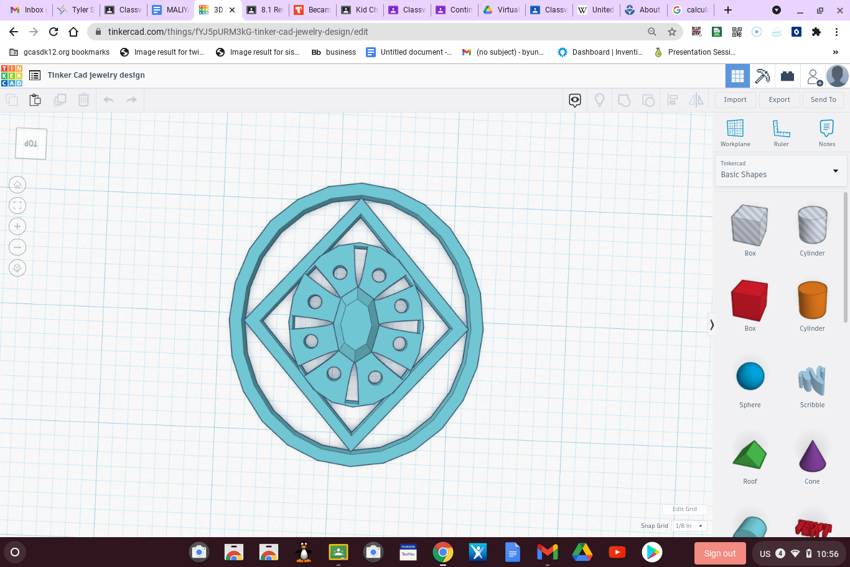Open the Notes tool

click(827, 133)
